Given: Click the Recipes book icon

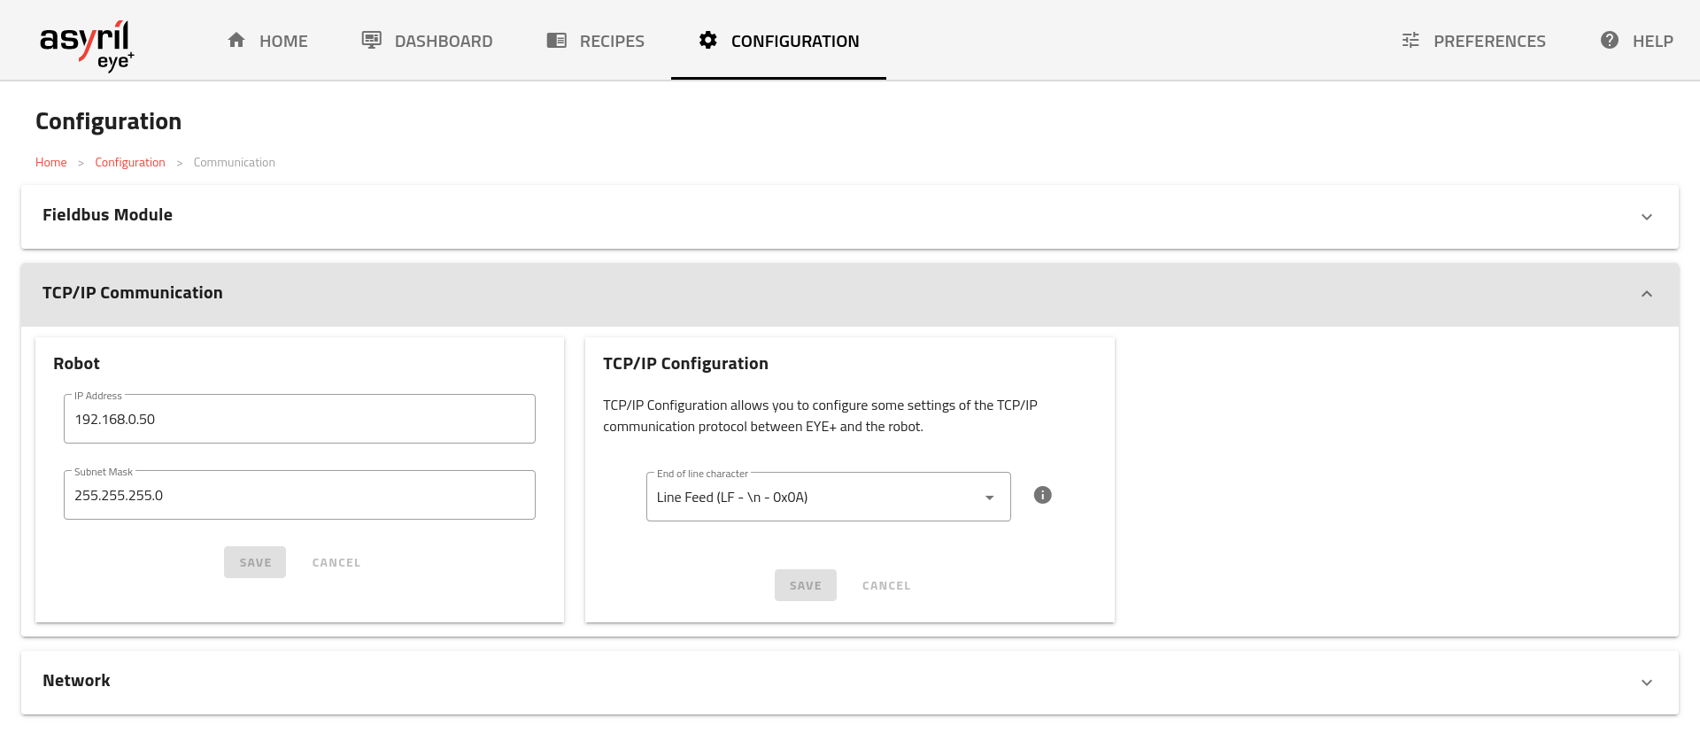Looking at the screenshot, I should coord(557,40).
